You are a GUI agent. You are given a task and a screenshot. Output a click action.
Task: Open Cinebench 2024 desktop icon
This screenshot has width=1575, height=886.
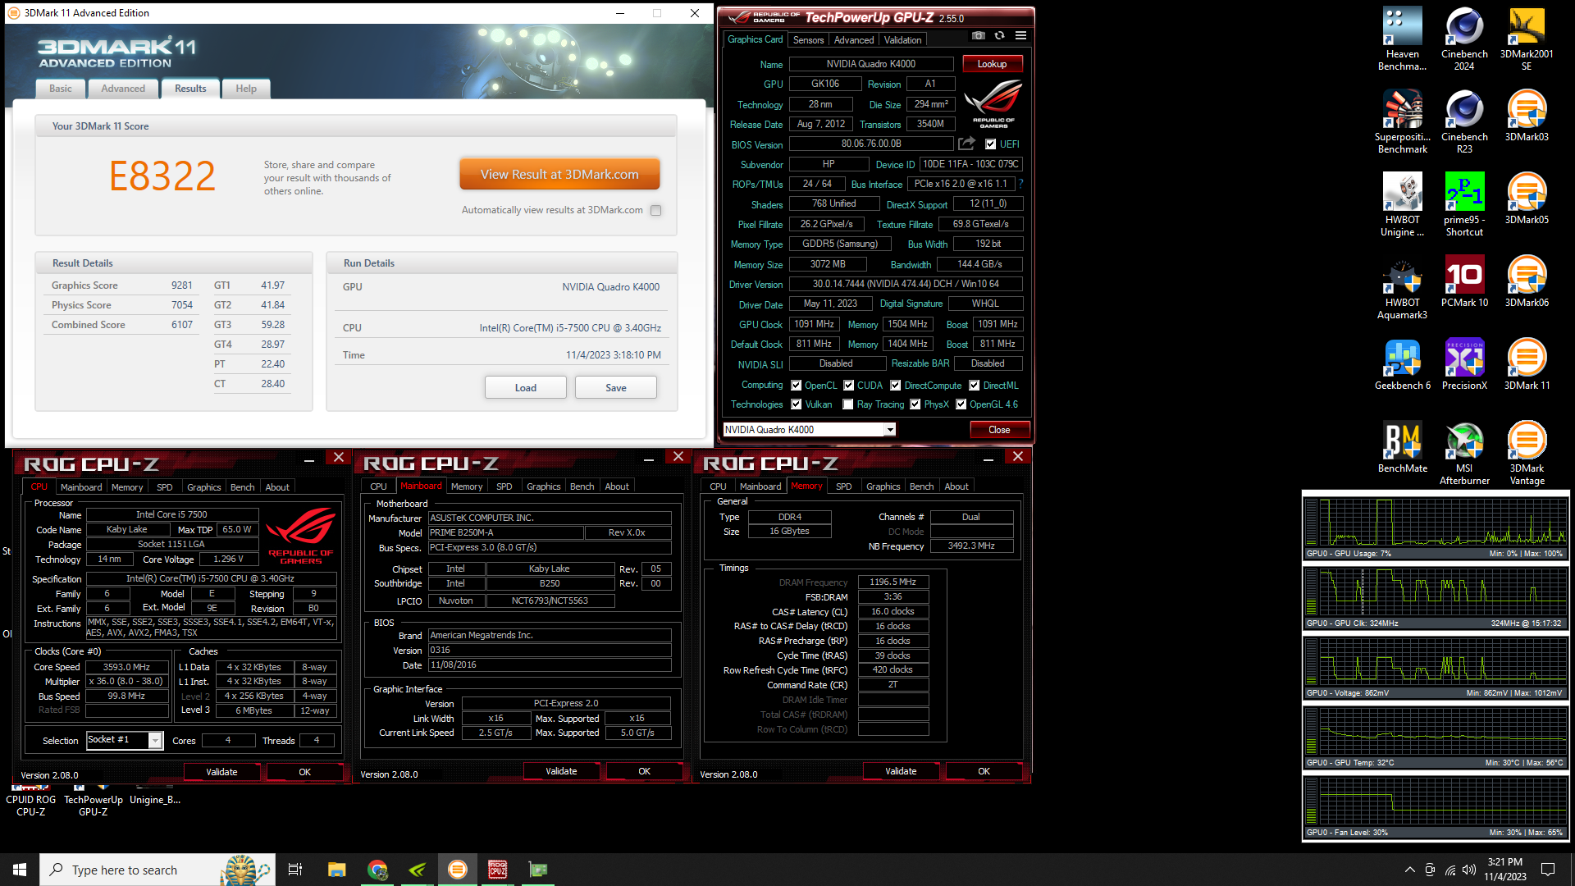pyautogui.click(x=1464, y=39)
